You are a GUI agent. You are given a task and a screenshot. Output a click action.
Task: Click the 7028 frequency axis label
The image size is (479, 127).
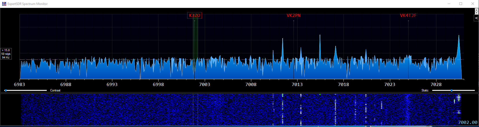click(436, 84)
